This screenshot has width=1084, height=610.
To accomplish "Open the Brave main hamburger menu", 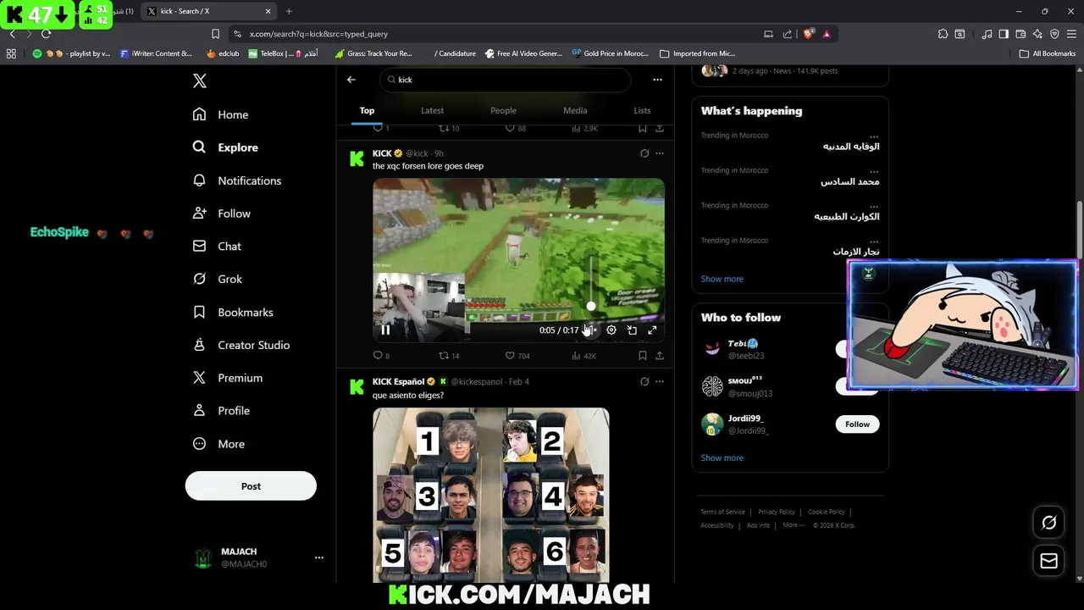I will (x=1071, y=34).
